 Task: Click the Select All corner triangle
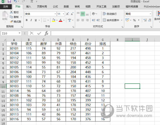[x=5, y=40]
